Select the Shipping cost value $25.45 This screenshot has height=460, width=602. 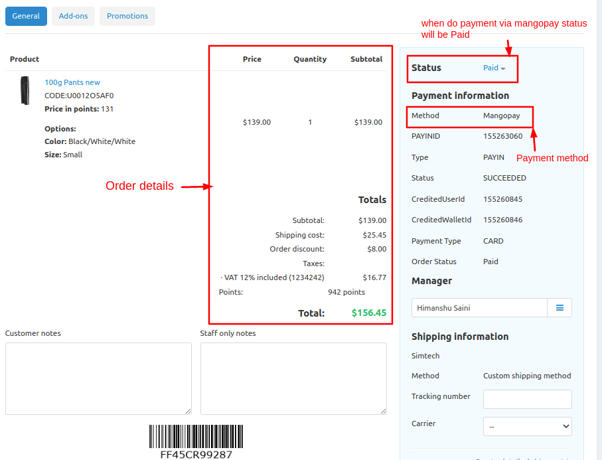click(374, 235)
